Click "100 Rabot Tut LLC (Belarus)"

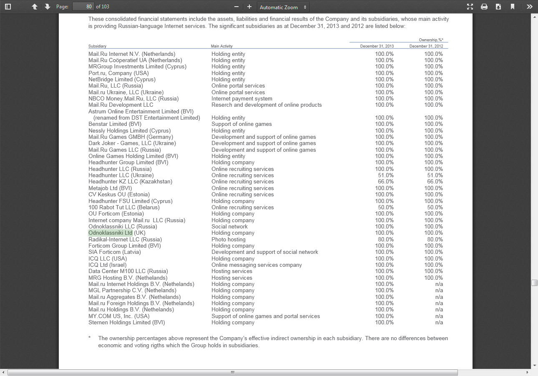coord(124,208)
